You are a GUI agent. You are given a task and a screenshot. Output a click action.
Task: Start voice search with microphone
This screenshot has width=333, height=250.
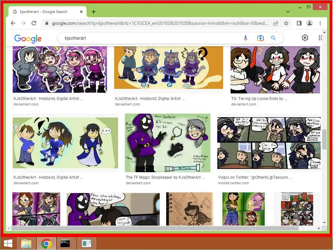click(245, 38)
